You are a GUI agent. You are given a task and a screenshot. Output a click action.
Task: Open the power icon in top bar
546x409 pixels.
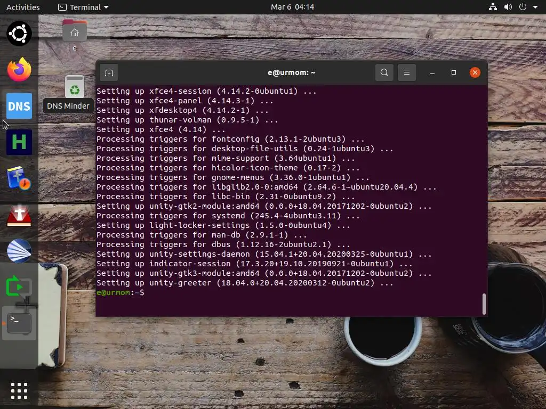point(523,7)
